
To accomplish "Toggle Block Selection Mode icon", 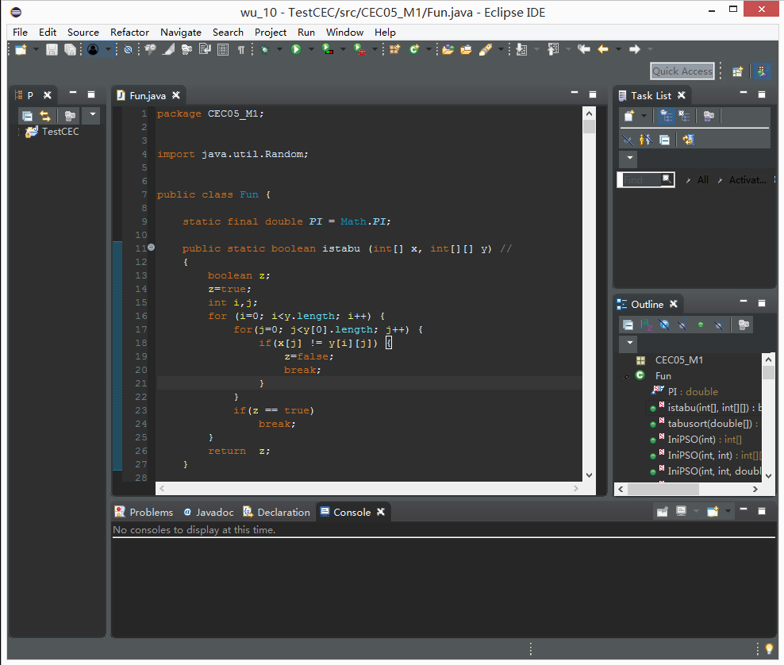I will click(x=223, y=49).
